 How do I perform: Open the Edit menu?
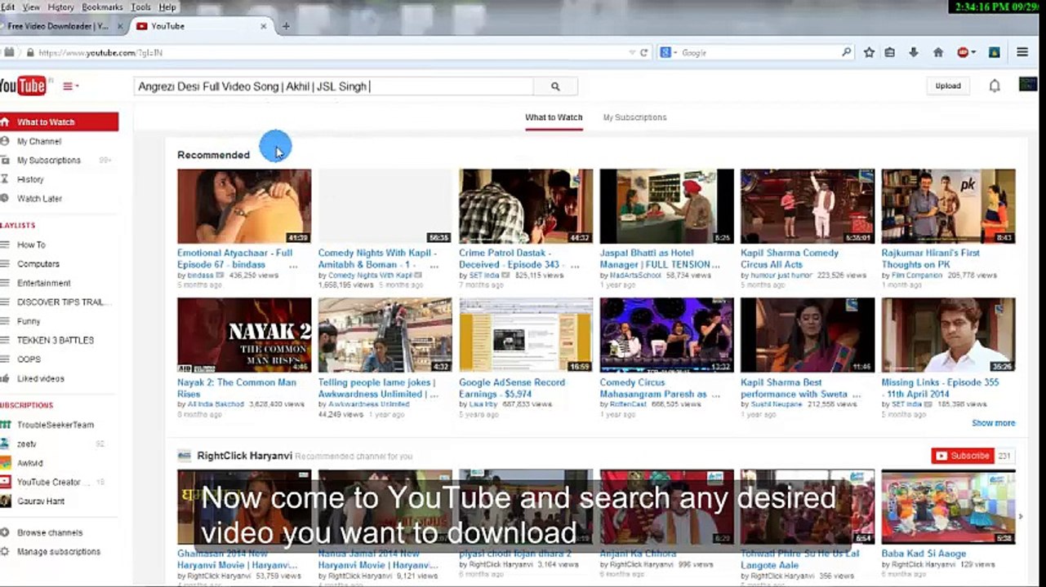(x=8, y=7)
